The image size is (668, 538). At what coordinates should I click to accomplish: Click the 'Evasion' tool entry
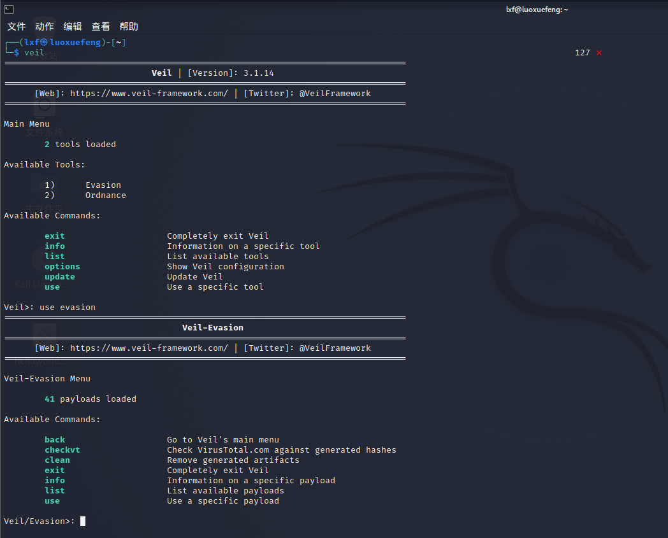click(103, 185)
